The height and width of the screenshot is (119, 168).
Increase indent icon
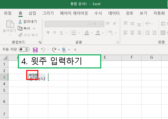click(154, 33)
